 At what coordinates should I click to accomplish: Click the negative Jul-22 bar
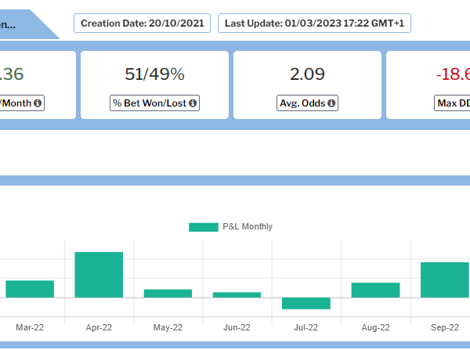(306, 303)
